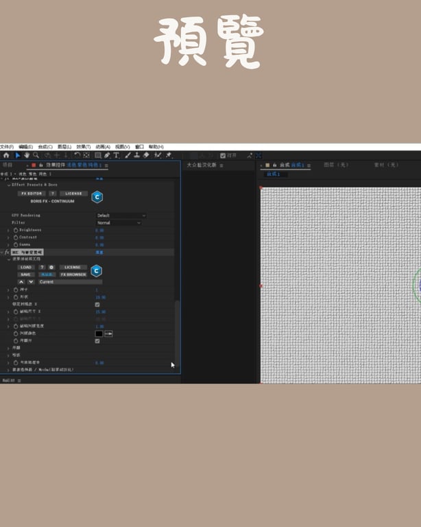Click the eyedropper next to black swatch

click(x=108, y=333)
